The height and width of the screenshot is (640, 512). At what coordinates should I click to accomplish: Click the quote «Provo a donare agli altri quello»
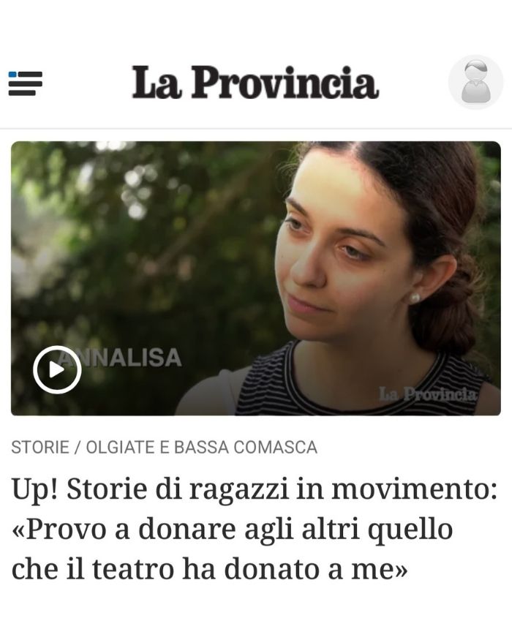click(x=233, y=530)
